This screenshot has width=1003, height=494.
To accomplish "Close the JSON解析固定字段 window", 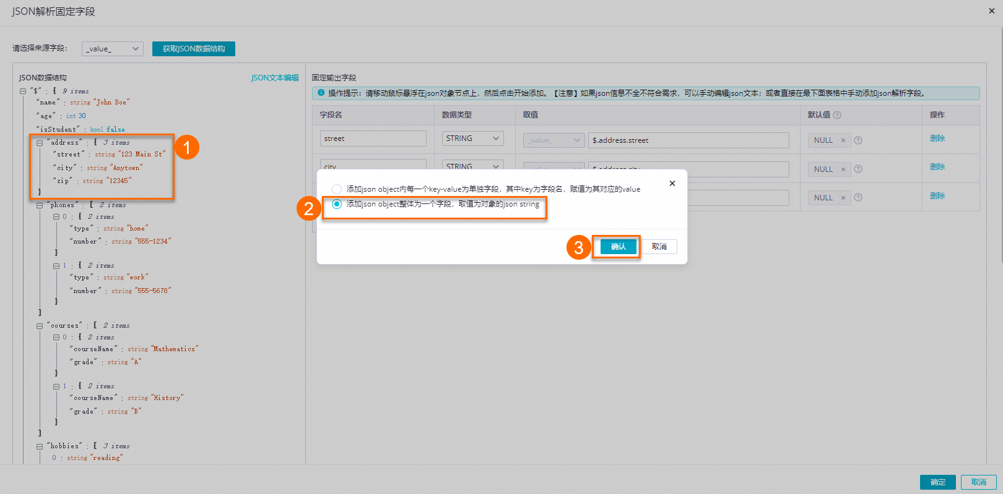I will tap(991, 11).
